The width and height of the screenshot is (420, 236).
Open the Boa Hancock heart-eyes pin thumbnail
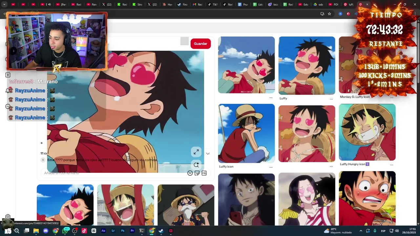click(x=307, y=199)
